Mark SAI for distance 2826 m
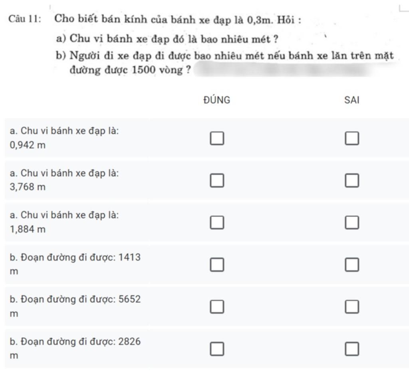Viewport: 409px width, 391px height. (x=352, y=349)
